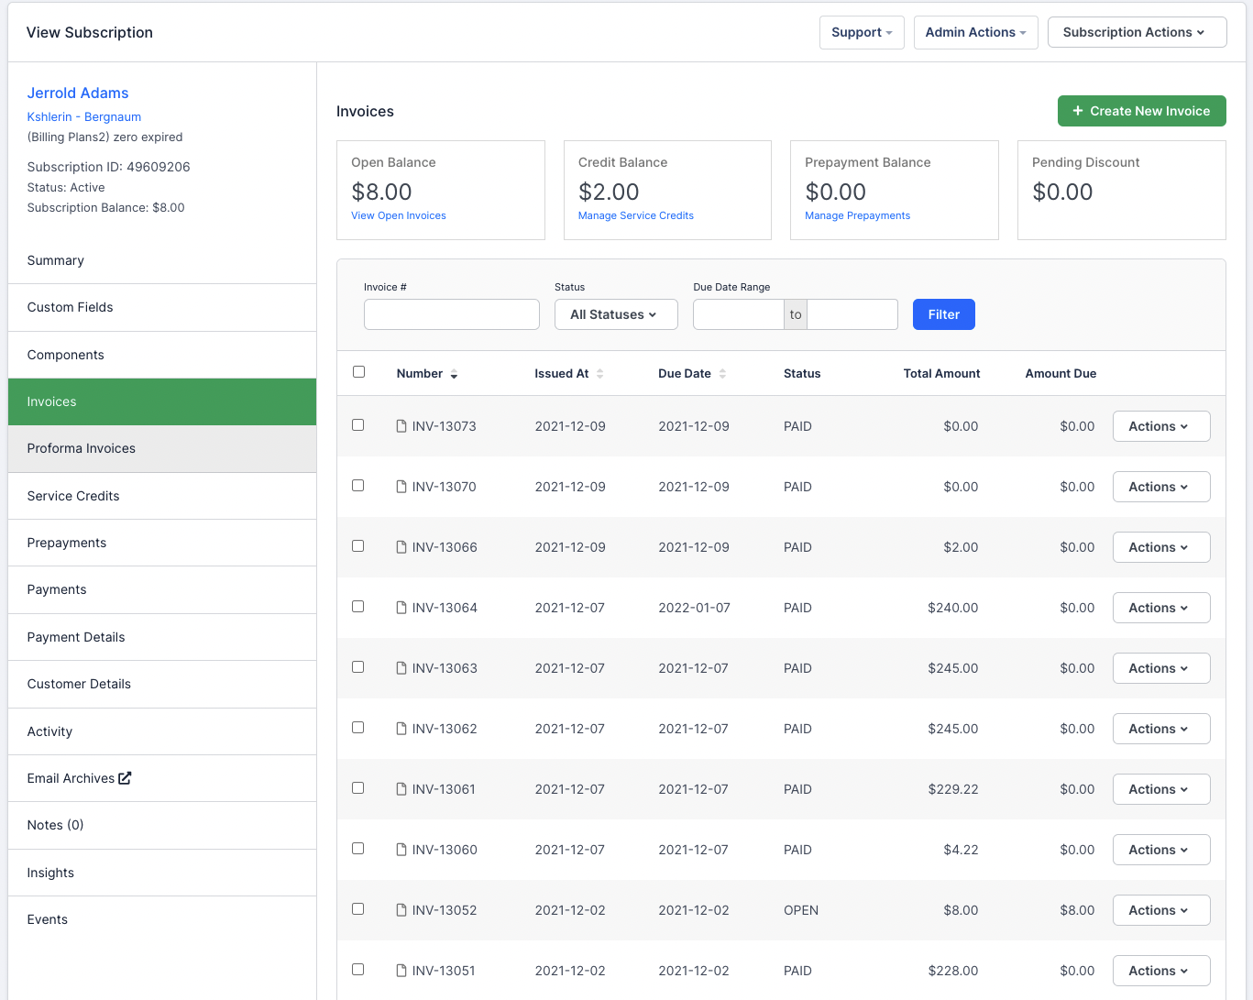
Task: Click the Create New Invoice button
Action: (x=1141, y=111)
